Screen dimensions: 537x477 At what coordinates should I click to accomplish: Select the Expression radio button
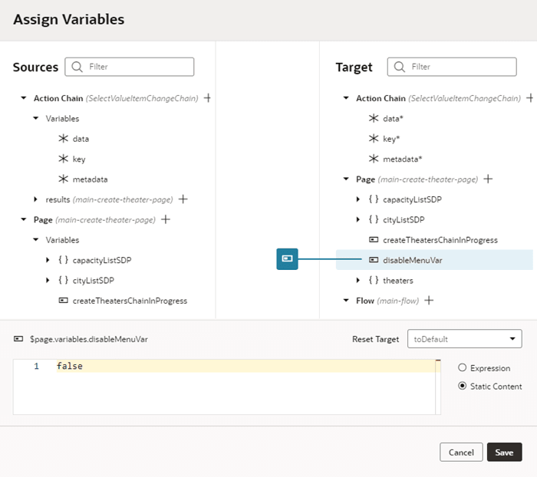[x=462, y=368]
